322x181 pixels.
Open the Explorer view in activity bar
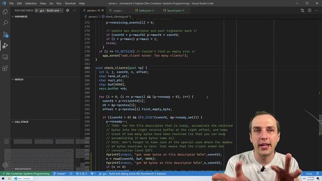point(5,12)
